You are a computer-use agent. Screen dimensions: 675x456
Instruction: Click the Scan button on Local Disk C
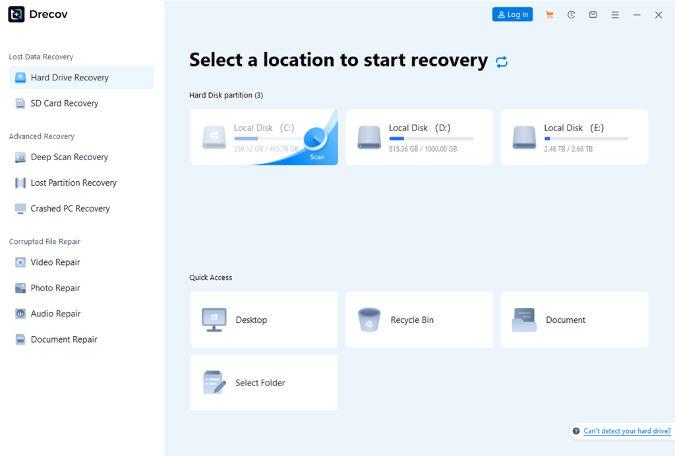tap(316, 143)
